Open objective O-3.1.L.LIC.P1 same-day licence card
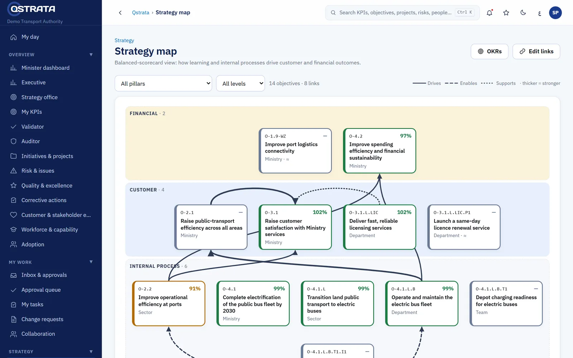Screen dimensions: 573x358 (464, 227)
